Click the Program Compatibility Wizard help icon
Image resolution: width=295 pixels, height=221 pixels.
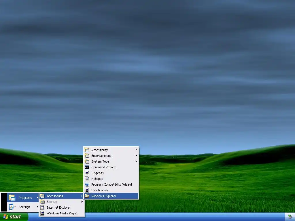point(87,184)
